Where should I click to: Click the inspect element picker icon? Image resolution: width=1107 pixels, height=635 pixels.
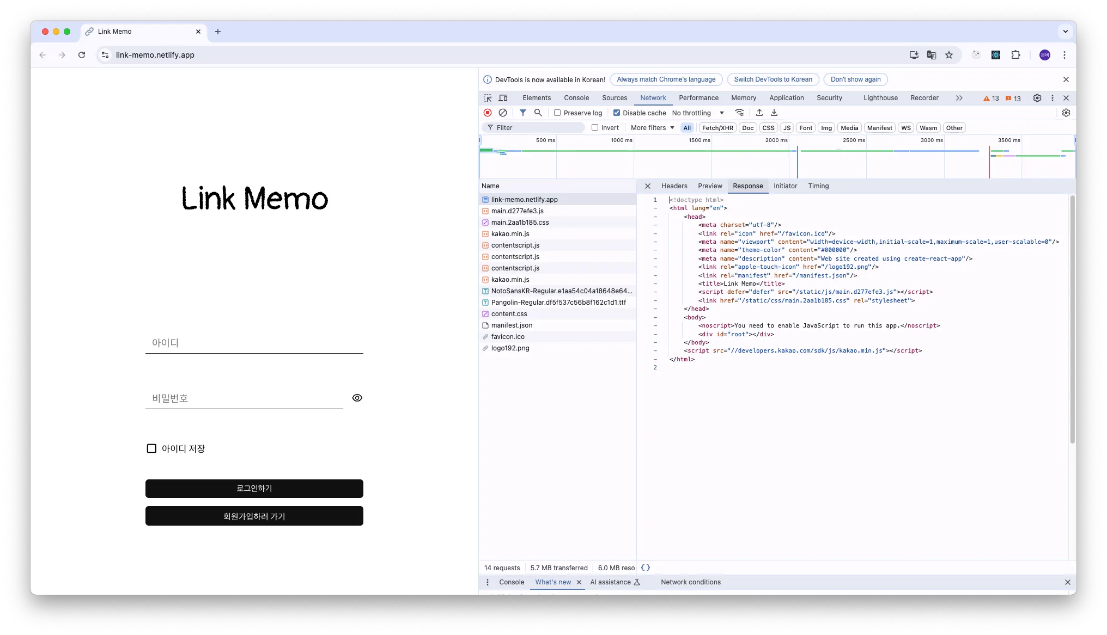point(488,98)
